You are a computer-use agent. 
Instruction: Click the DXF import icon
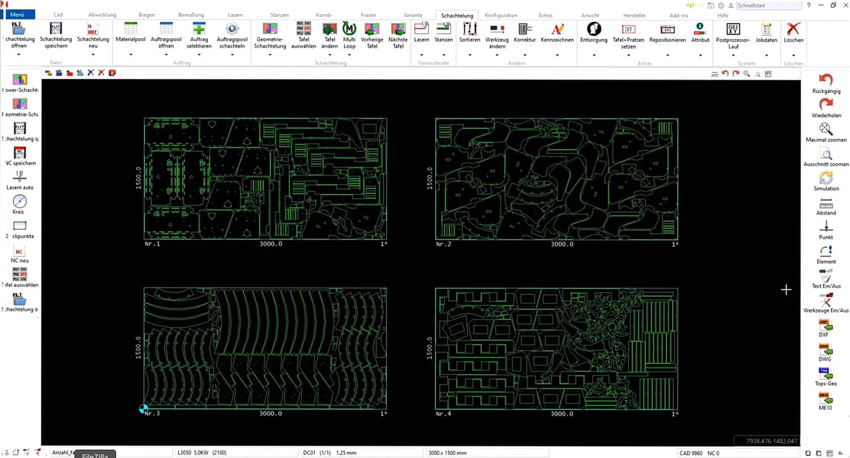pyautogui.click(x=826, y=324)
